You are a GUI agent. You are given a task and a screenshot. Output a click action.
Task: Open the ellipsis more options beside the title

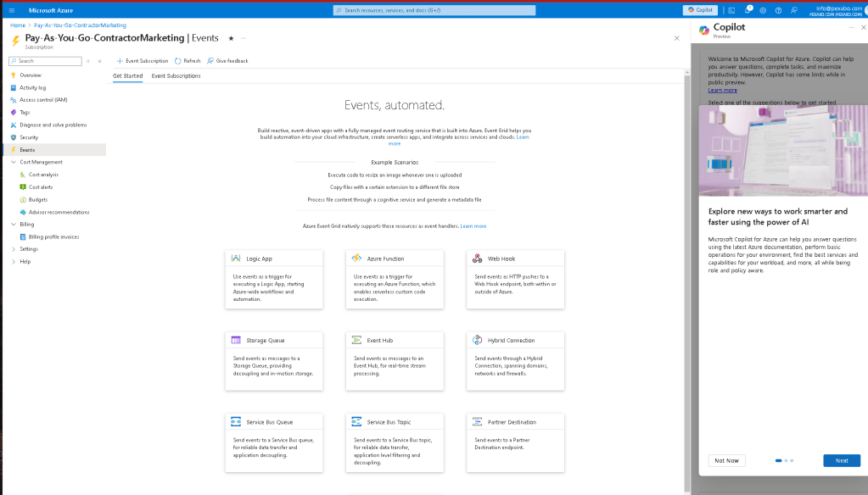243,38
